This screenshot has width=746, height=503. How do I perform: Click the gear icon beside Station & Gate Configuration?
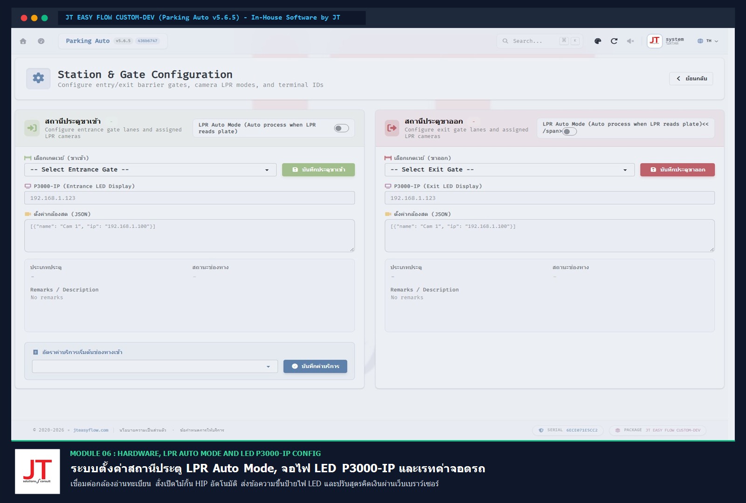[x=38, y=78]
